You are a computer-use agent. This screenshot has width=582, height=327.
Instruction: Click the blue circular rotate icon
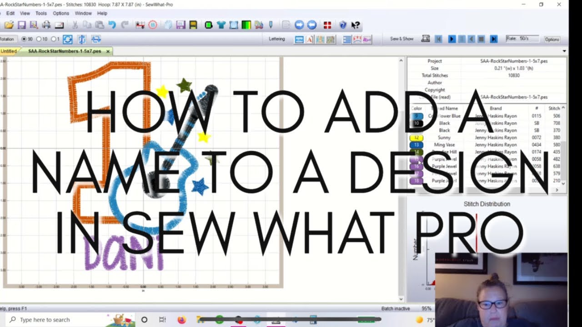pos(67,40)
